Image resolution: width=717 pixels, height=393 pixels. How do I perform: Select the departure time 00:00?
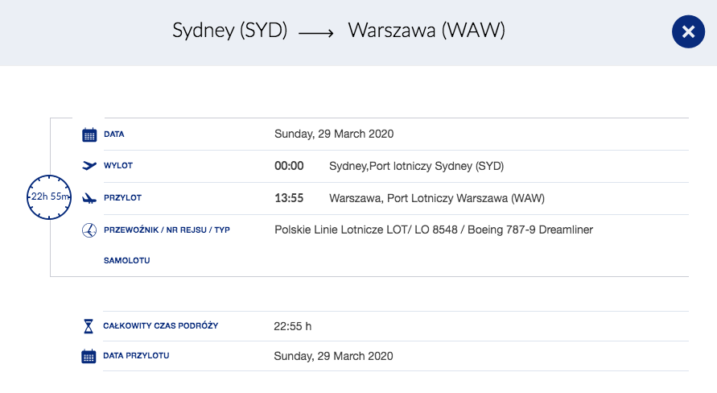289,166
